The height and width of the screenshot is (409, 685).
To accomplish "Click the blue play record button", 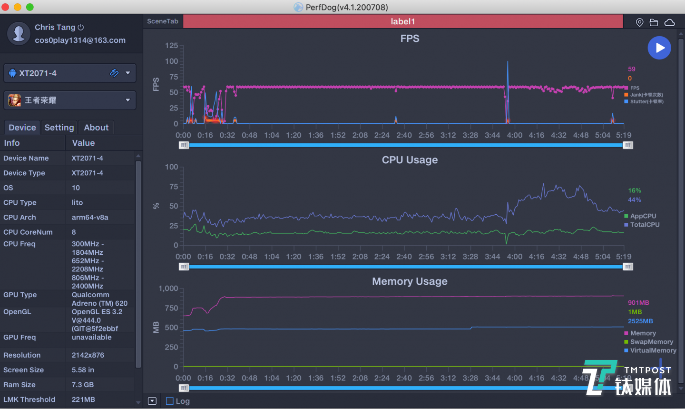I will [659, 48].
